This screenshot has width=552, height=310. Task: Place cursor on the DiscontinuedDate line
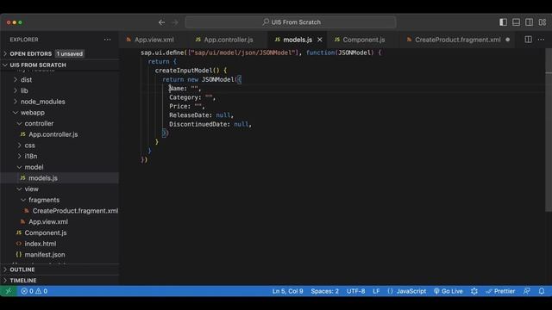tap(210, 124)
